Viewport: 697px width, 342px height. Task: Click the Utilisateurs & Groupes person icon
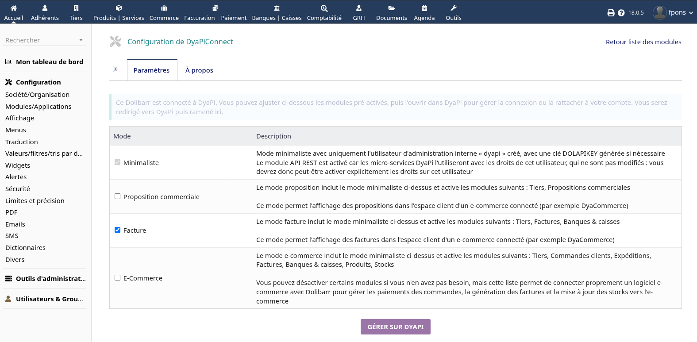point(8,299)
